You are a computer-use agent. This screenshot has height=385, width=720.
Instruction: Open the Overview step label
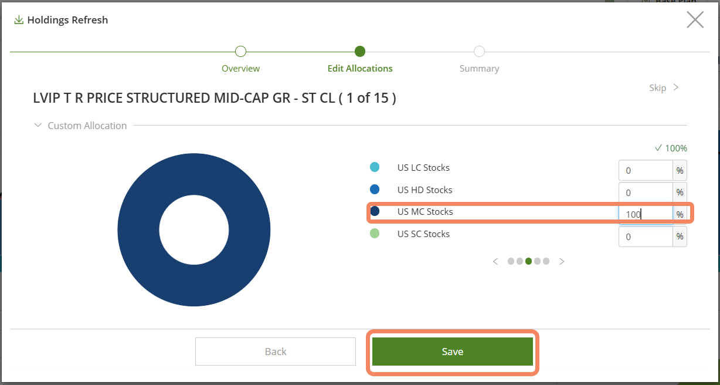[240, 69]
